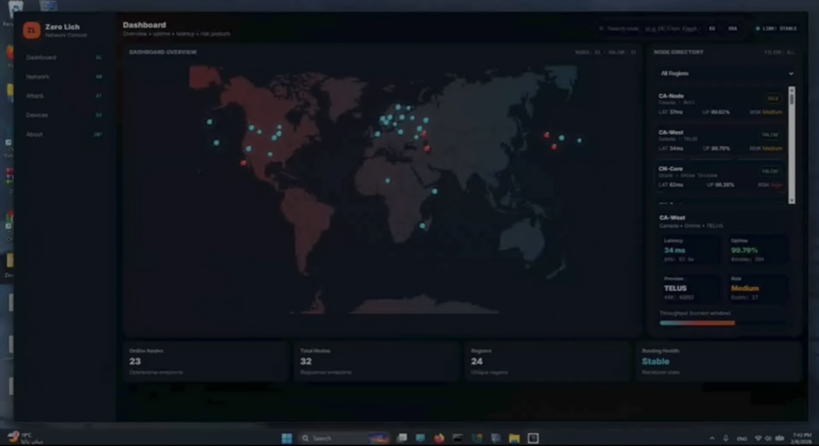
Task: Open File Explorer from the taskbar
Action: click(x=515, y=438)
